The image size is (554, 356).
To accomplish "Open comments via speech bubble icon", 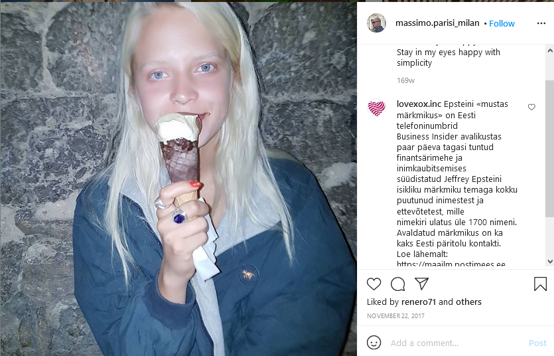I will [398, 284].
